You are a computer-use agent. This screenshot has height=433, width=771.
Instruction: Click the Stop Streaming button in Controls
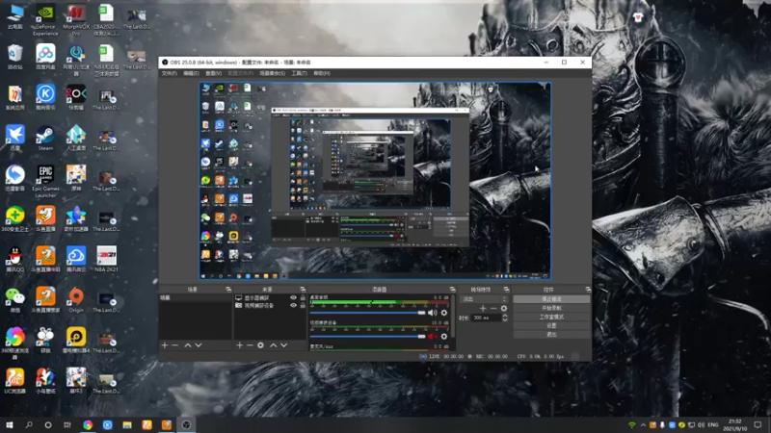click(x=551, y=299)
